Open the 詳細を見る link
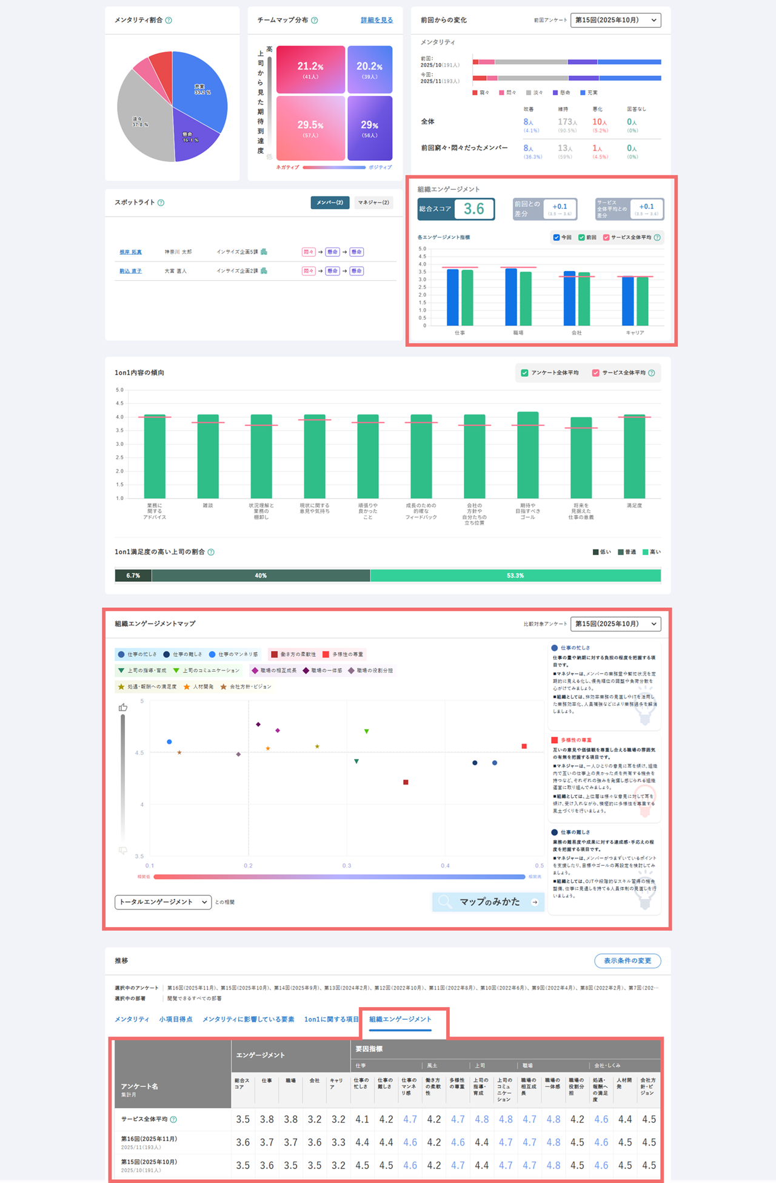Viewport: 776px width, 1183px height. (376, 20)
